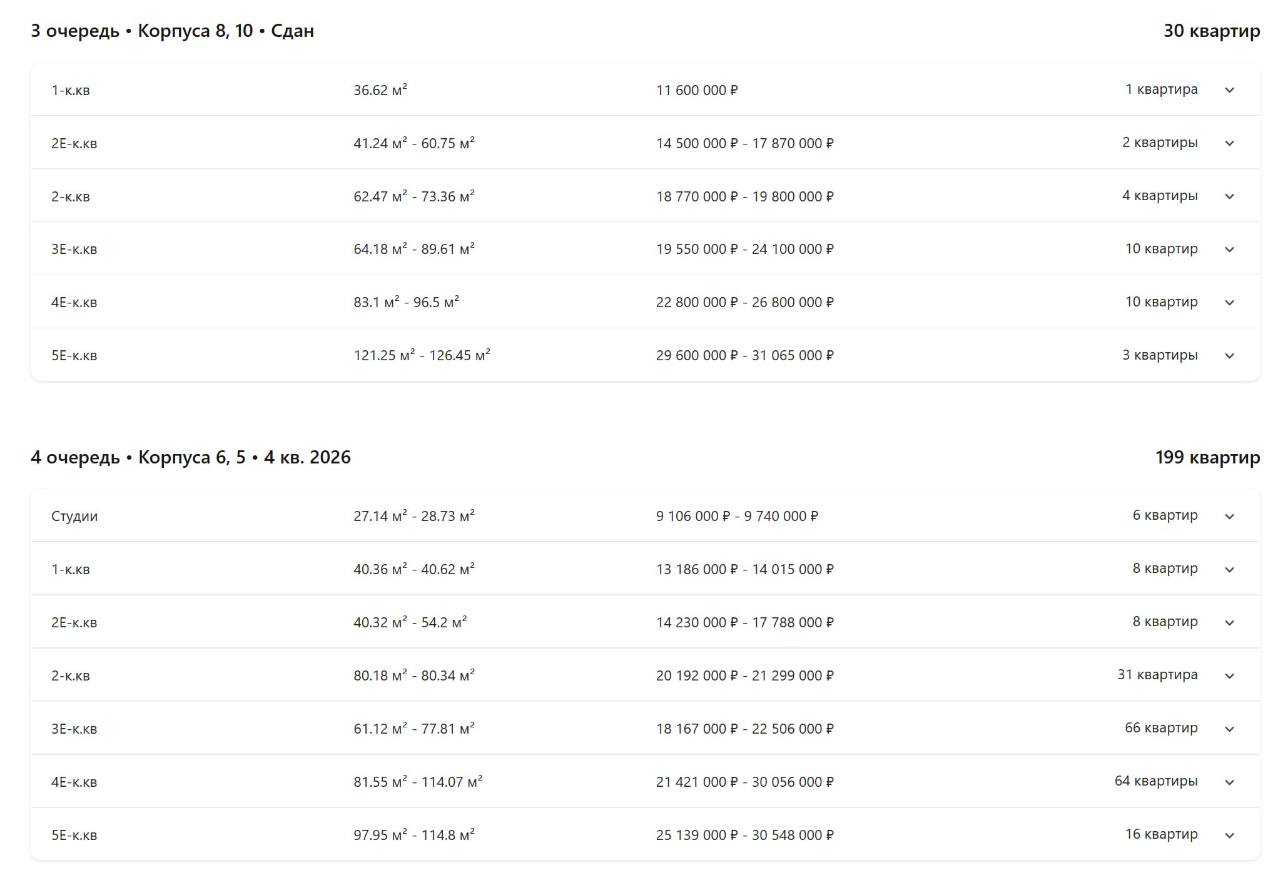Expand the 2Е-к.кв 41.24 м² row chevron

1229,143
